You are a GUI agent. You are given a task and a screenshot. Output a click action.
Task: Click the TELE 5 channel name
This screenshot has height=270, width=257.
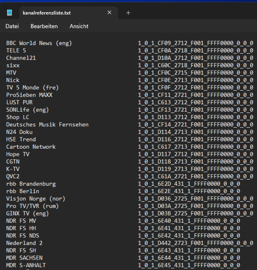(x=16, y=51)
